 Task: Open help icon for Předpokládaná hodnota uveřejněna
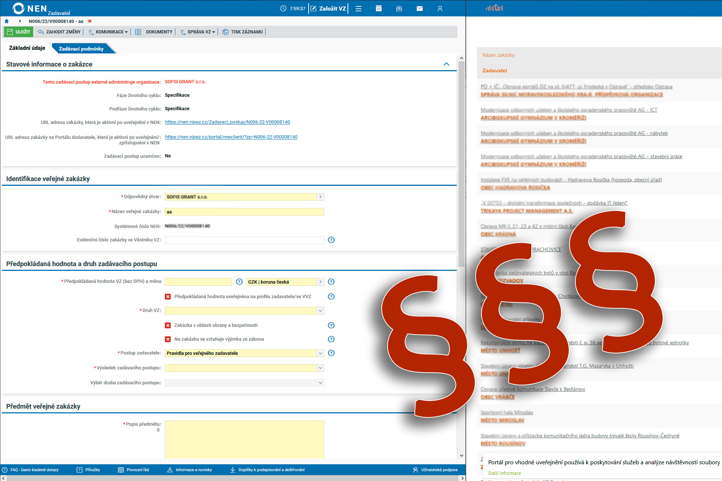point(331,297)
